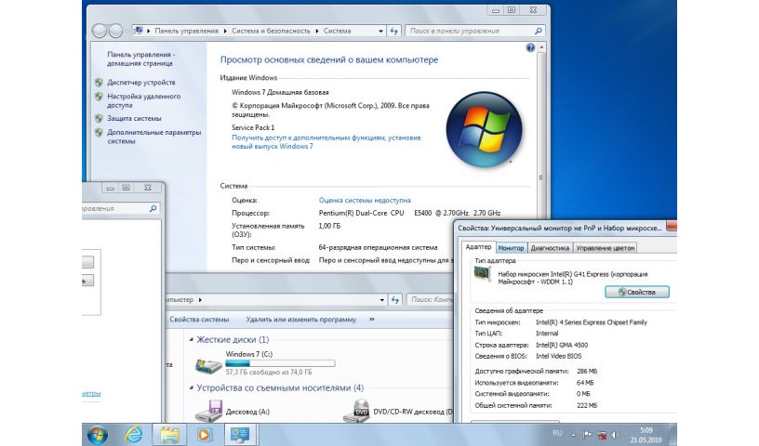Click search magnifier in control panel search

pos(539,31)
